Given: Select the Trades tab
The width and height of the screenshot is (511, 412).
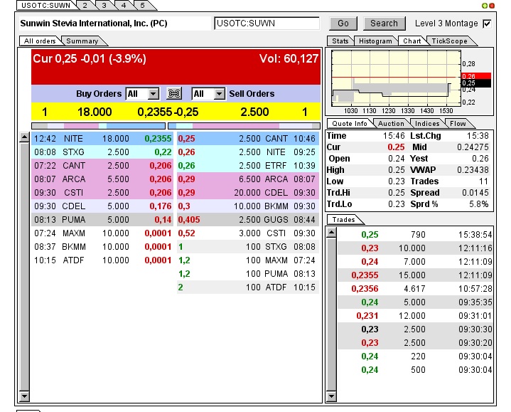Looking at the screenshot, I should pos(344,220).
